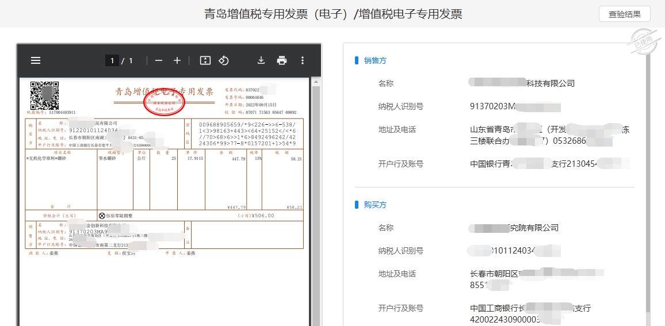
Task: Toggle fit to page view
Action: click(205, 60)
